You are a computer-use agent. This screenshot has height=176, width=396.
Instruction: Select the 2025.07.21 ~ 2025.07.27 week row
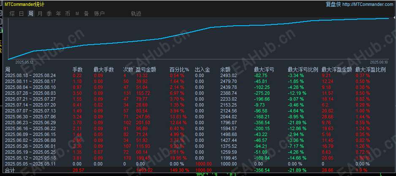[200, 99]
